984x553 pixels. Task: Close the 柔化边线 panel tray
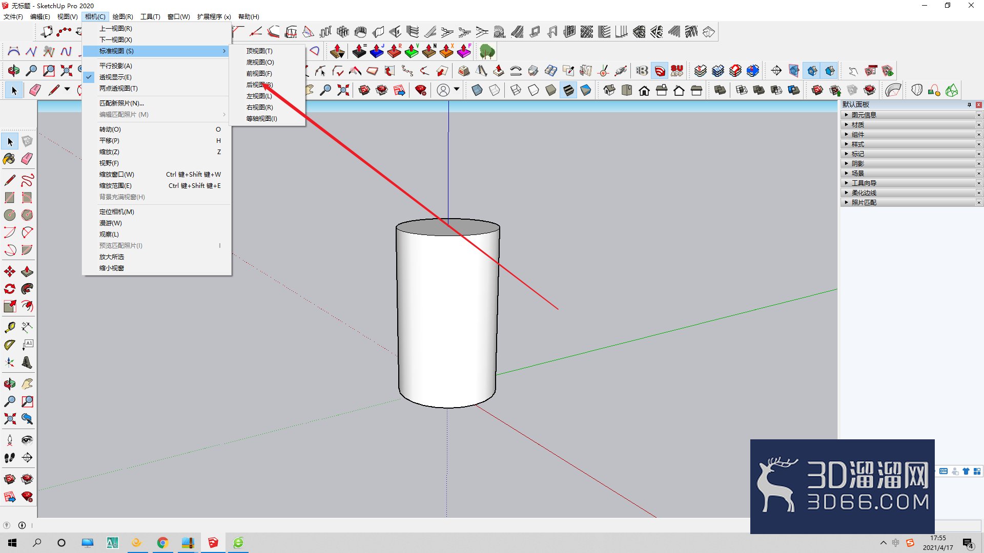[x=979, y=193]
